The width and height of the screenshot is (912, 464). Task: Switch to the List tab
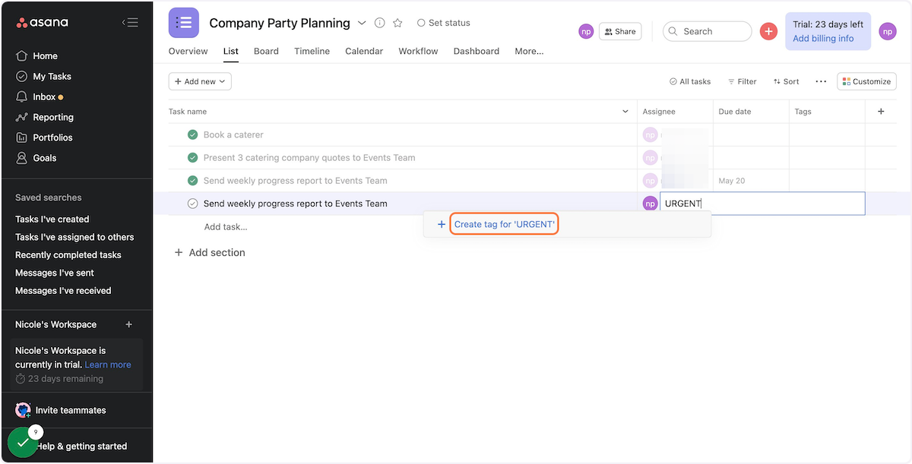click(x=231, y=52)
